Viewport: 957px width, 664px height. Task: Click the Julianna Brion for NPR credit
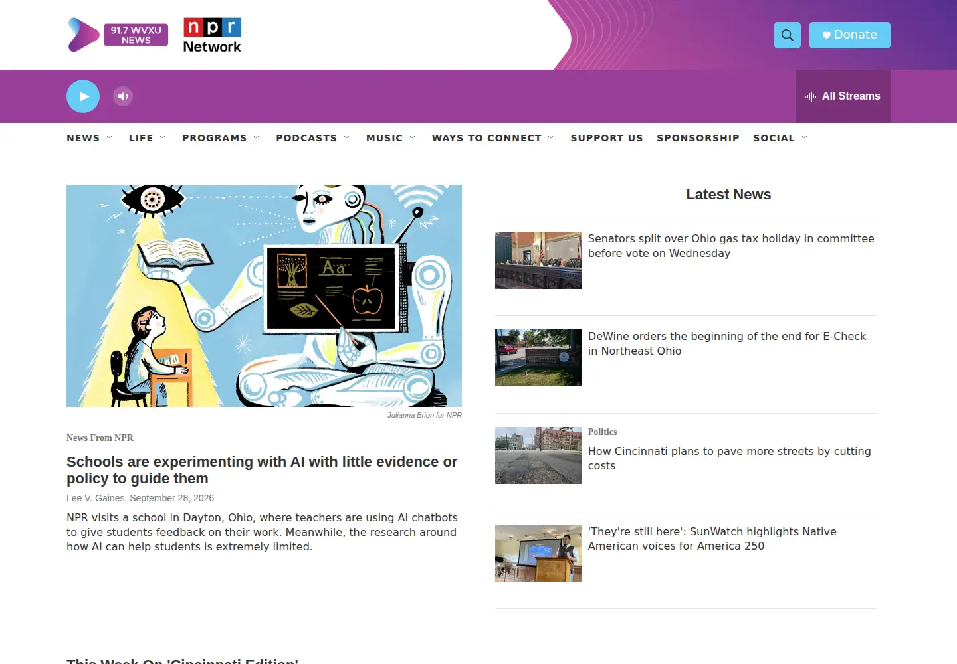(425, 415)
